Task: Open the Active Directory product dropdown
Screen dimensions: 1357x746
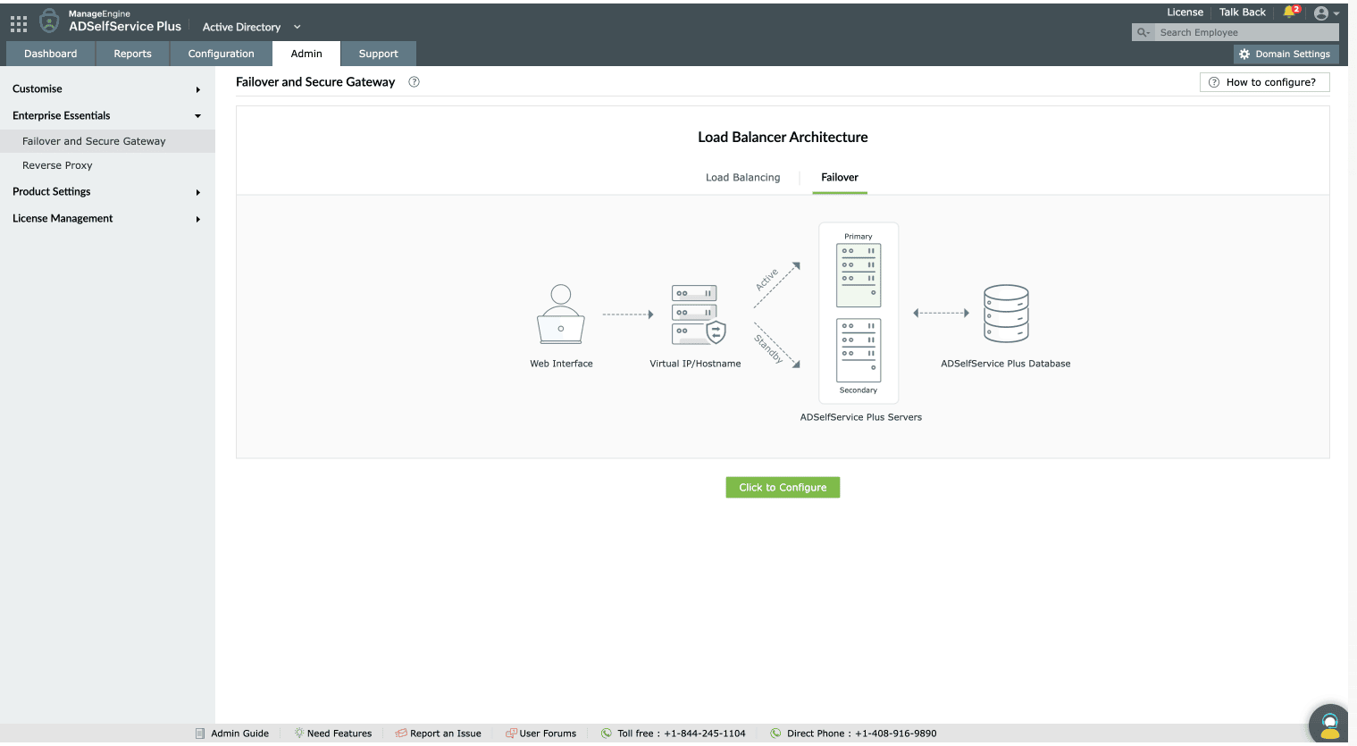Action: [251, 27]
